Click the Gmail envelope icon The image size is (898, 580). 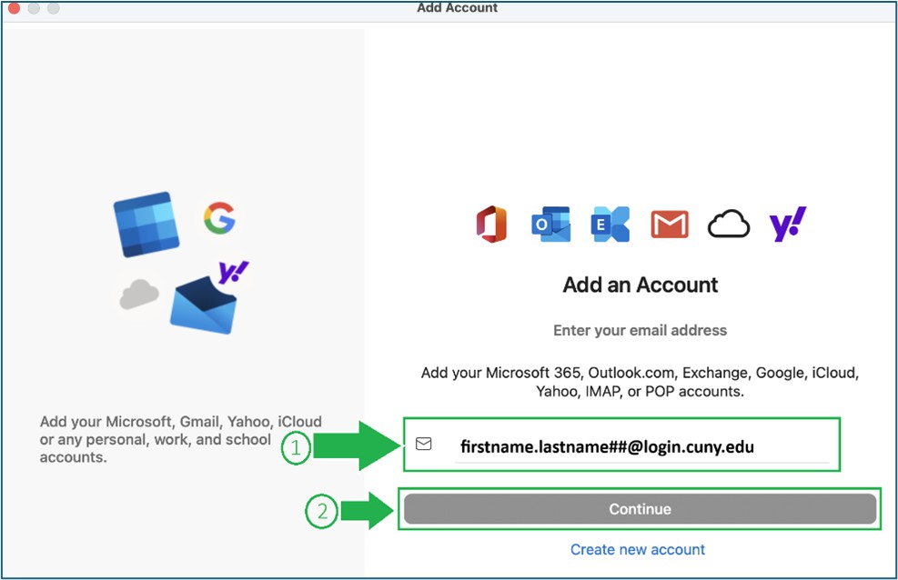[670, 225]
